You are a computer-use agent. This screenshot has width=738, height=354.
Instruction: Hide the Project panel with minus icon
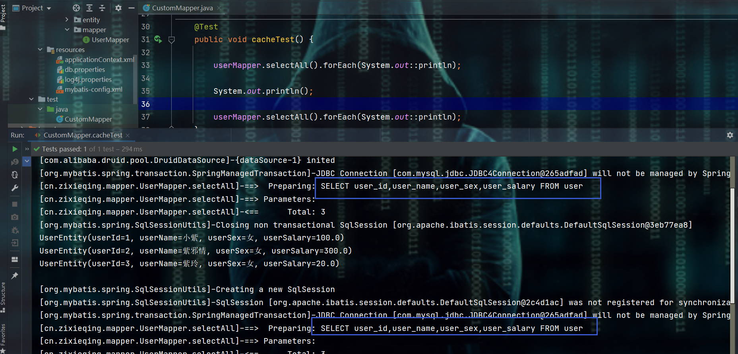[132, 8]
